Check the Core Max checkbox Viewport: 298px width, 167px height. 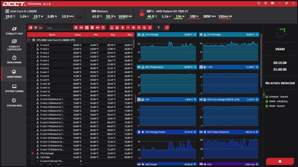coord(32,157)
